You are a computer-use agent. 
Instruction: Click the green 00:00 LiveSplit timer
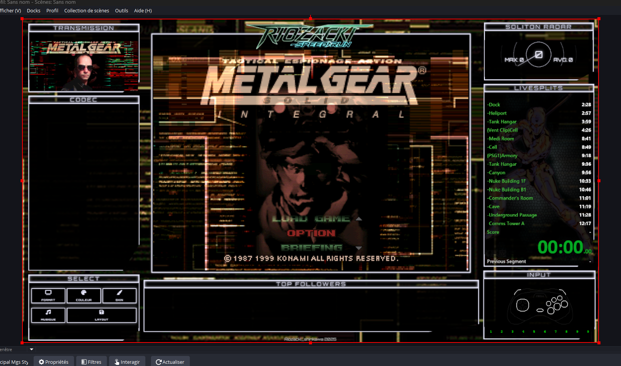click(x=560, y=247)
